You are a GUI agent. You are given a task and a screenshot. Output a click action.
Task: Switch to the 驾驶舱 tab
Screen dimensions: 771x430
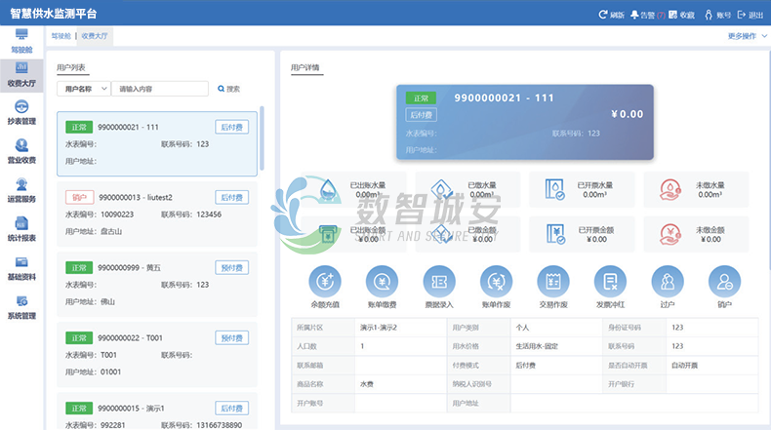click(x=61, y=36)
